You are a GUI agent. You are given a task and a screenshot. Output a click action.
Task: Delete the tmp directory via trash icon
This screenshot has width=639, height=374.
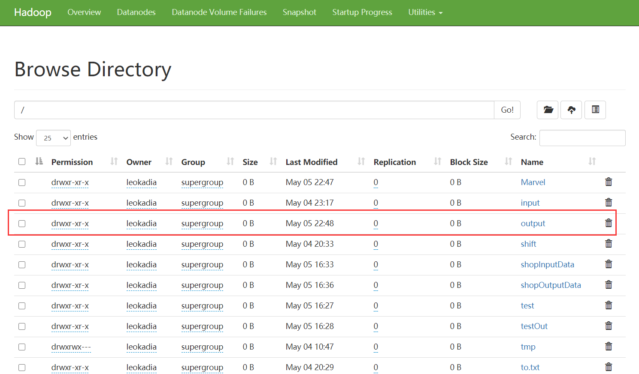tap(609, 346)
